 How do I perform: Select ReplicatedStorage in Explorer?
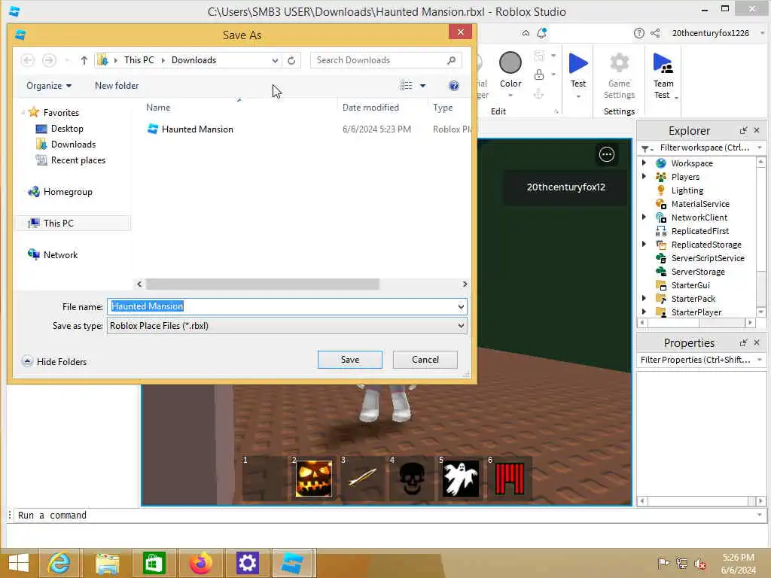tap(706, 245)
